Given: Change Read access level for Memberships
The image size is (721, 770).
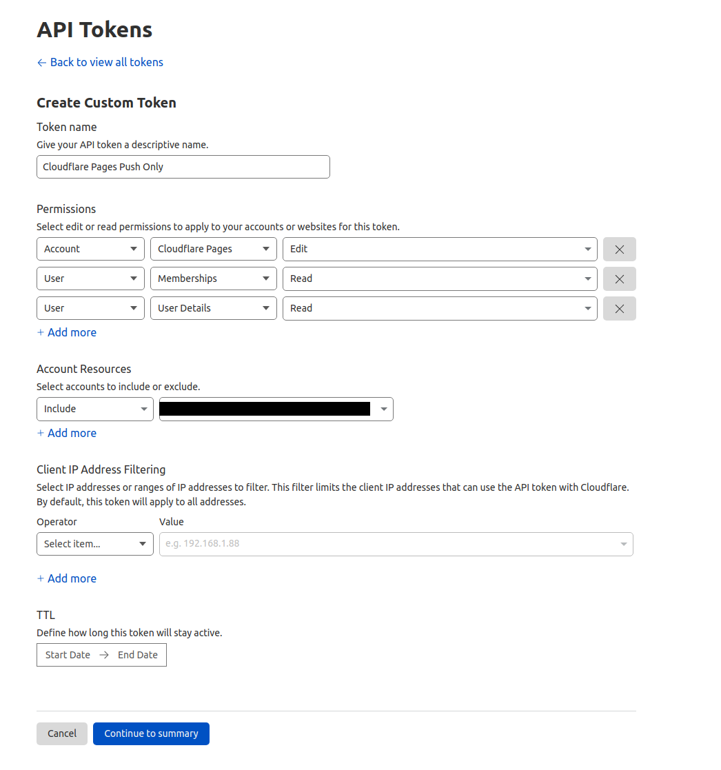Looking at the screenshot, I should pyautogui.click(x=439, y=278).
